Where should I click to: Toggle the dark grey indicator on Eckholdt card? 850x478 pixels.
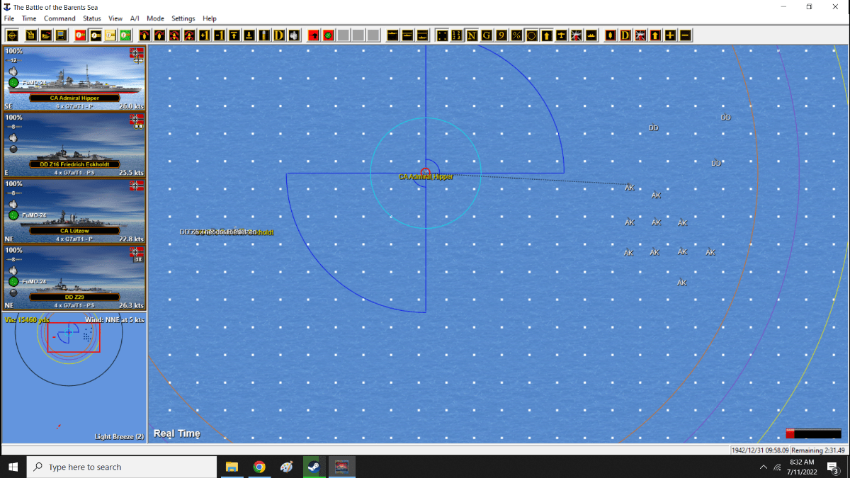point(13,149)
